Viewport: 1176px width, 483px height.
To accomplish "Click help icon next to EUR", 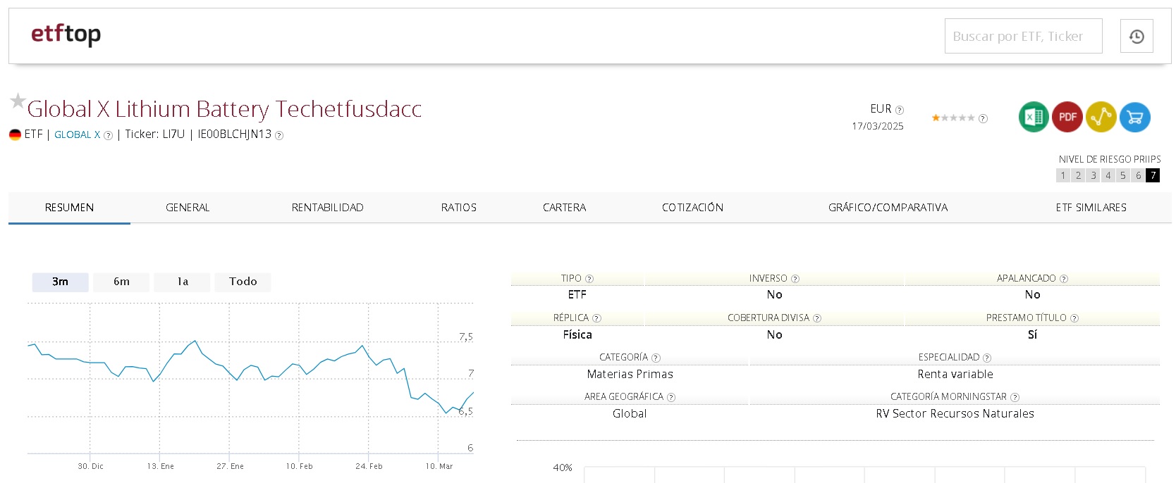I will click(x=899, y=110).
